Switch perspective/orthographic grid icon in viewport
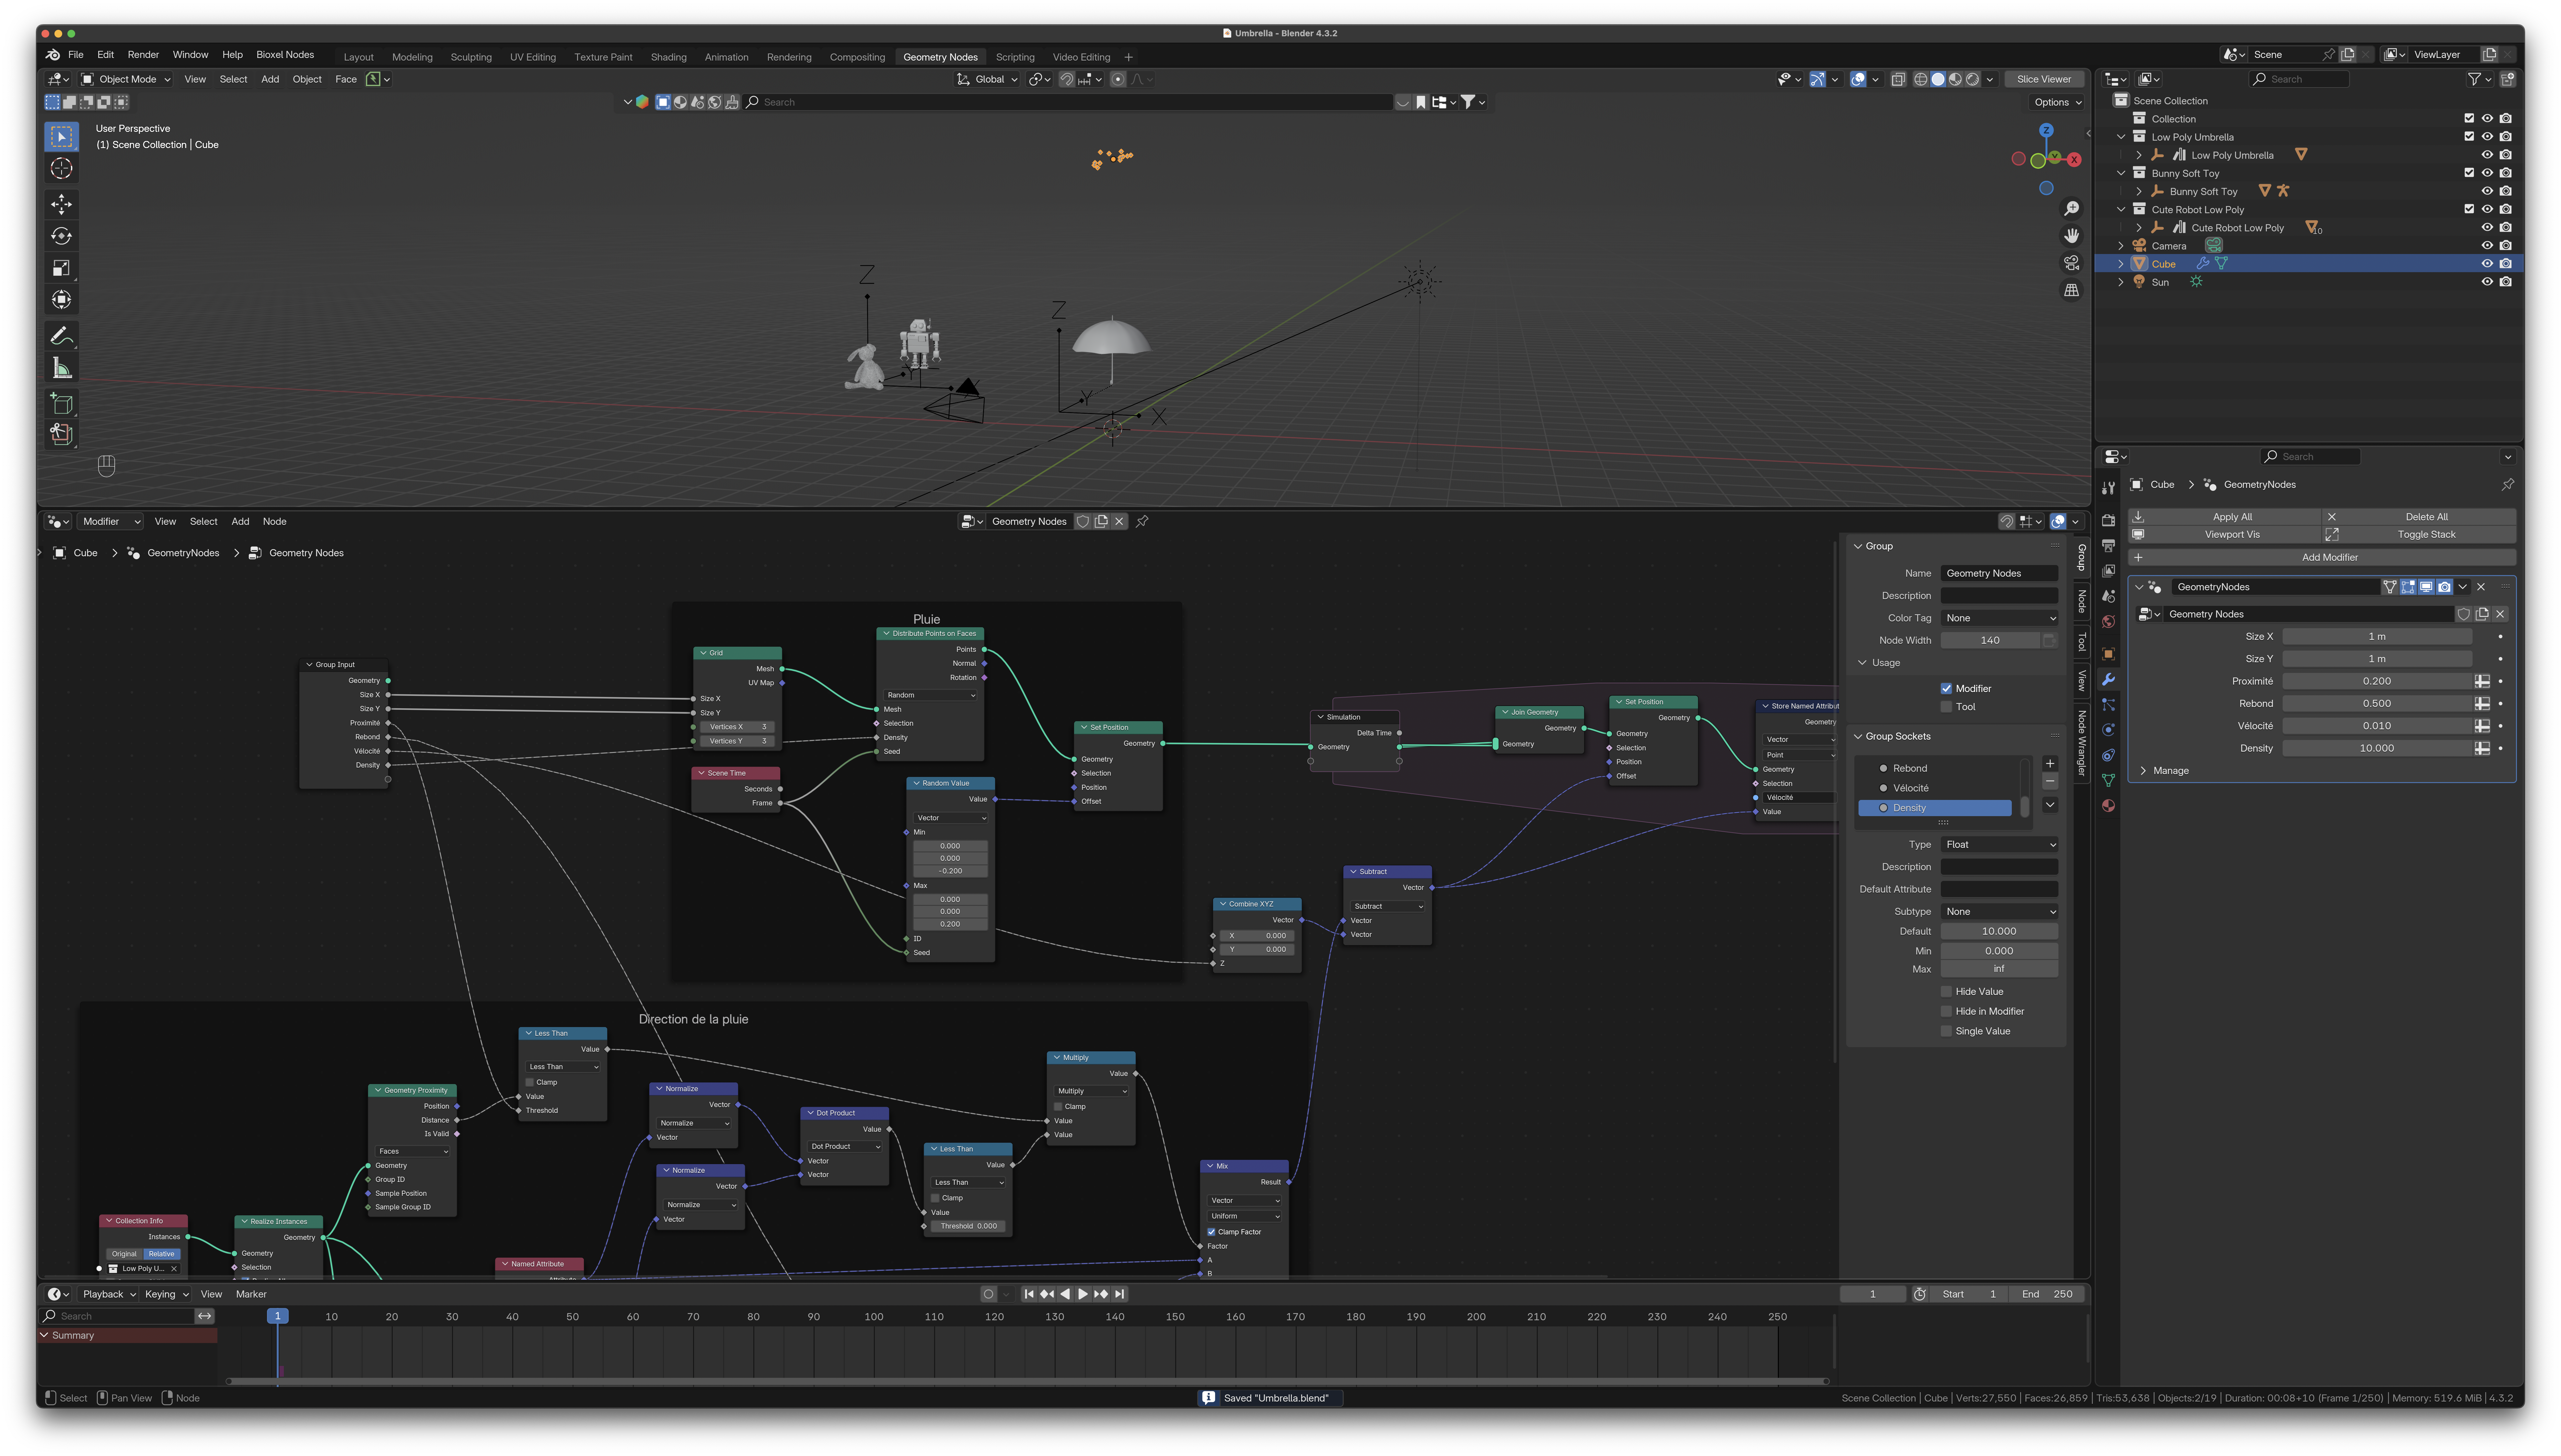The height and width of the screenshot is (1456, 2561). 2071,290
